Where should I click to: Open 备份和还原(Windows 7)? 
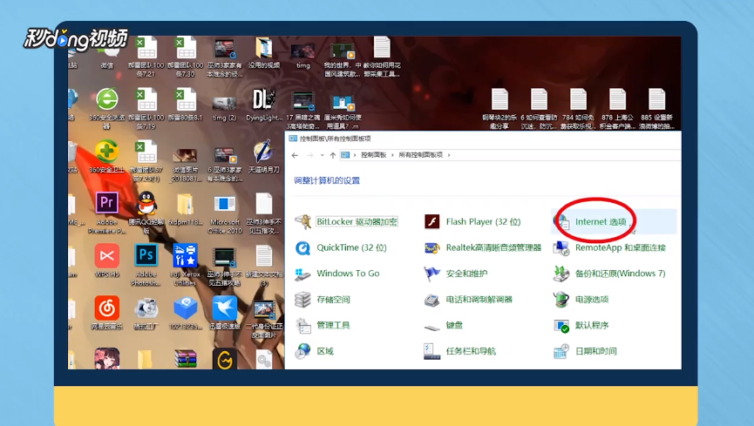tap(621, 274)
